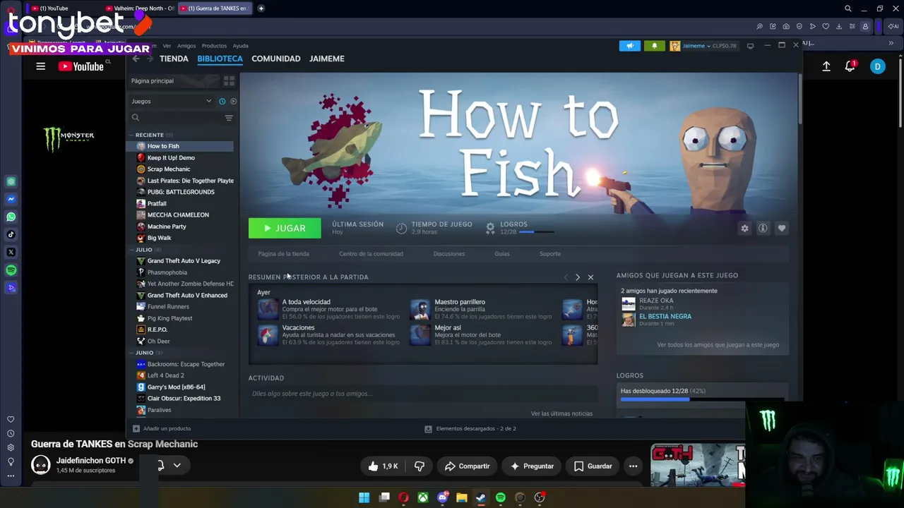Viewport: 904px width, 508px height.
Task: Show How to Fish game info icon
Action: [763, 228]
